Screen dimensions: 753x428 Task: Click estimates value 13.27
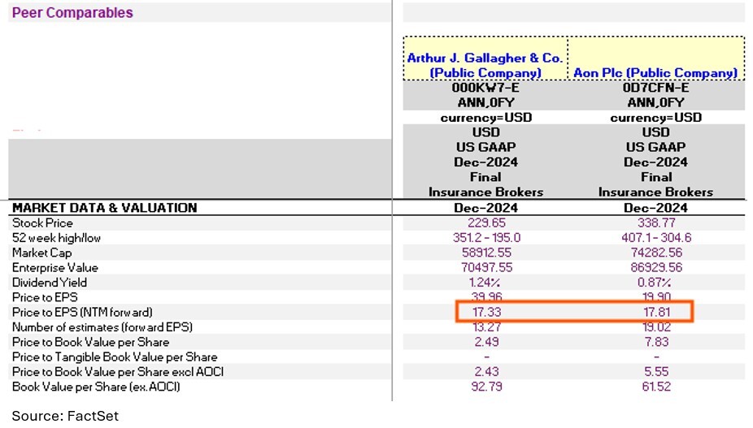coord(486,327)
